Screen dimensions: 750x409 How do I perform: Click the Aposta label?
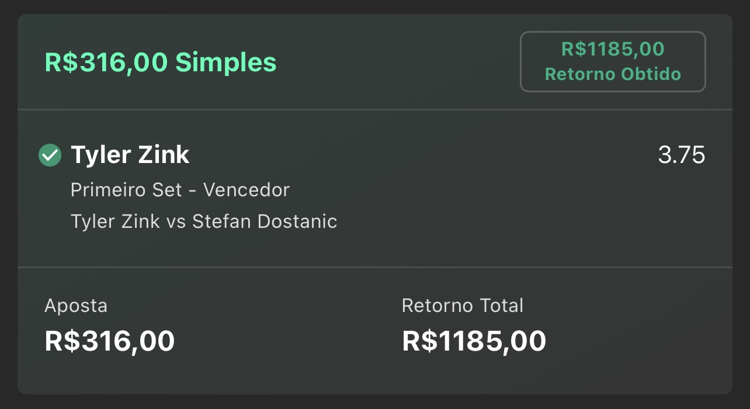click(76, 306)
